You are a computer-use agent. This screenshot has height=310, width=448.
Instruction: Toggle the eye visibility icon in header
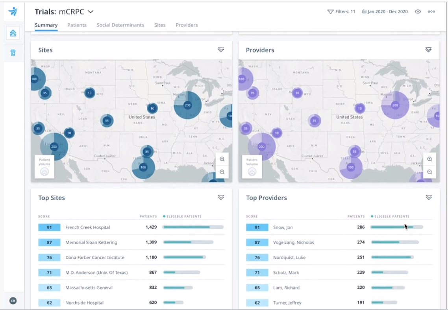tap(418, 11)
